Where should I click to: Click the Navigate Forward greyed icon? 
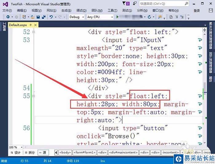[x=16, y=17]
